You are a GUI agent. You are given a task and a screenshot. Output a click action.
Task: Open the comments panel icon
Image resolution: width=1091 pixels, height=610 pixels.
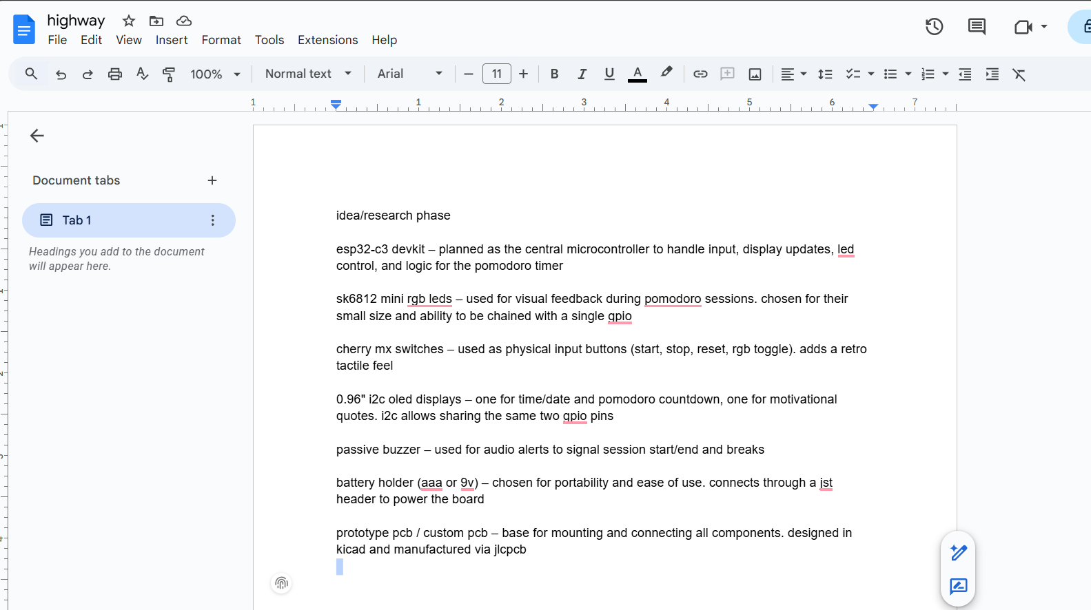[x=977, y=27]
